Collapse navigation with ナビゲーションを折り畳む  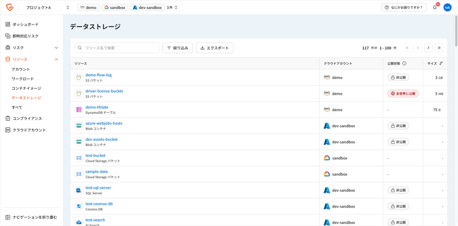31,217
